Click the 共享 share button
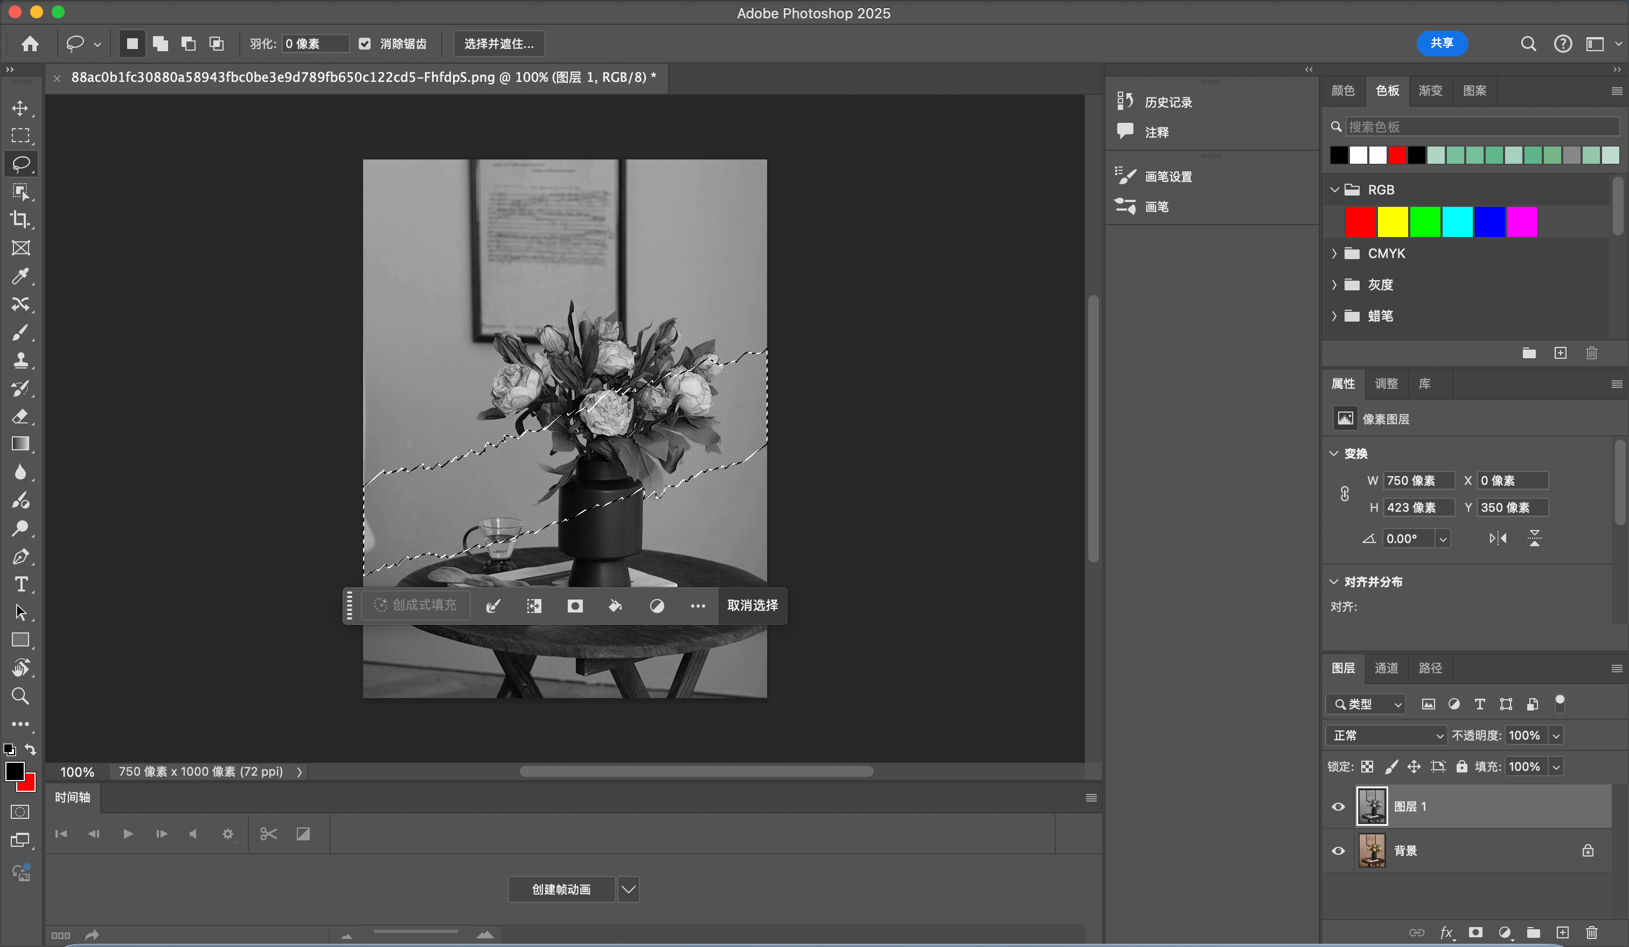1629x947 pixels. point(1442,43)
